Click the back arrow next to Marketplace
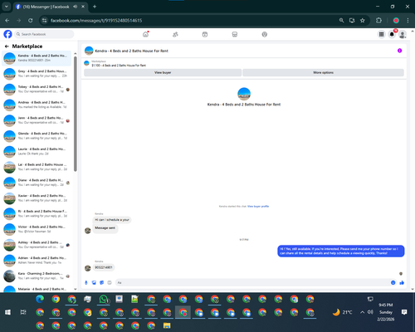 point(7,46)
